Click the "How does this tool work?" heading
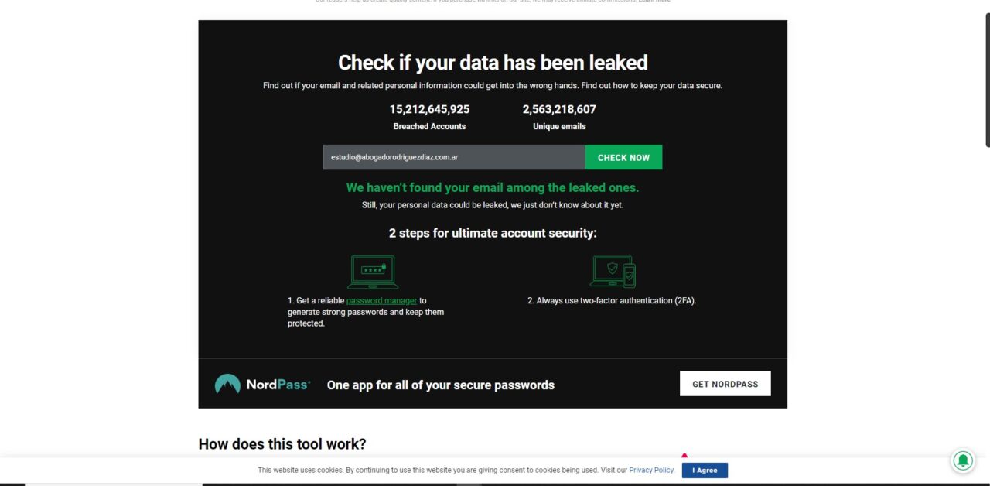Image resolution: width=990 pixels, height=486 pixels. (282, 443)
